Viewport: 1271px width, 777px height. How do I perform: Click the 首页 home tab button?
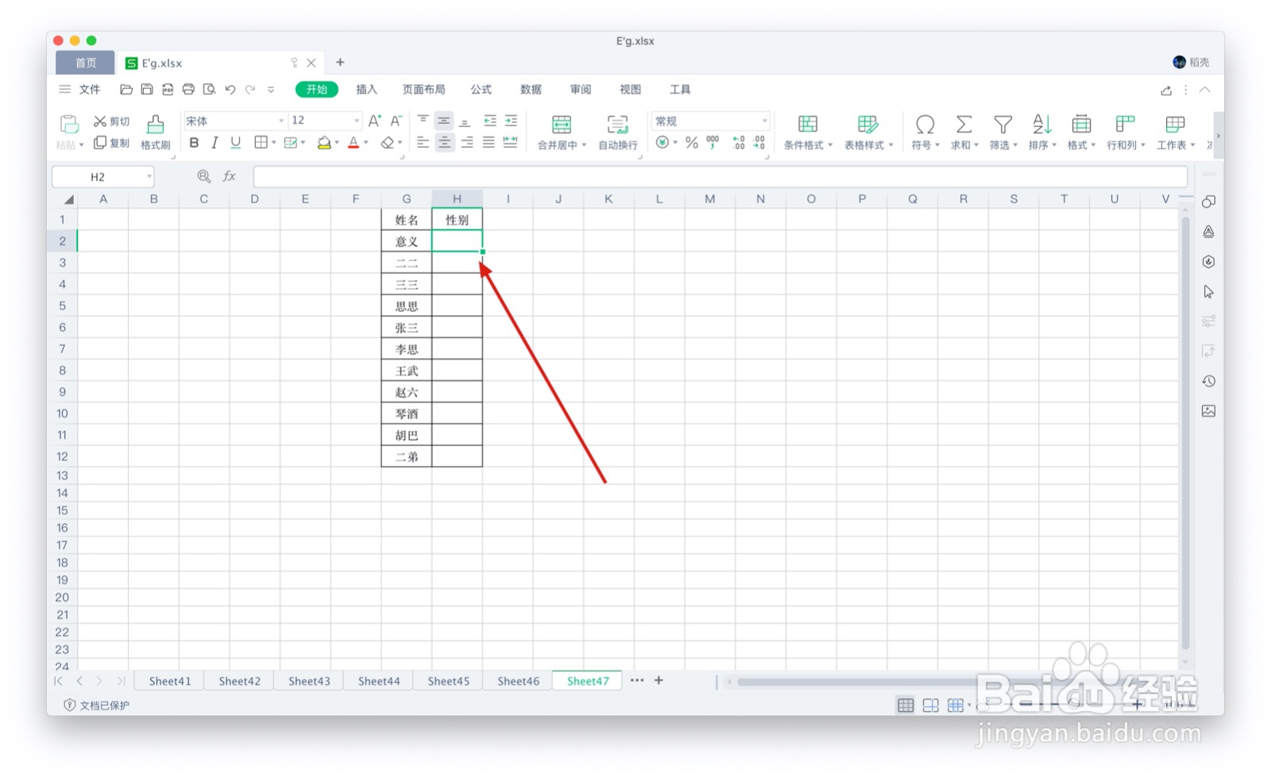point(86,63)
